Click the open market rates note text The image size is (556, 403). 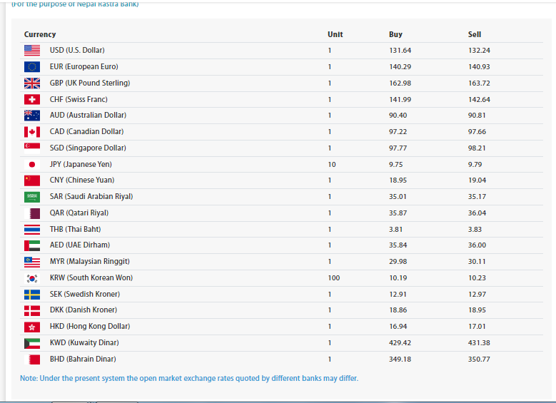(x=189, y=378)
